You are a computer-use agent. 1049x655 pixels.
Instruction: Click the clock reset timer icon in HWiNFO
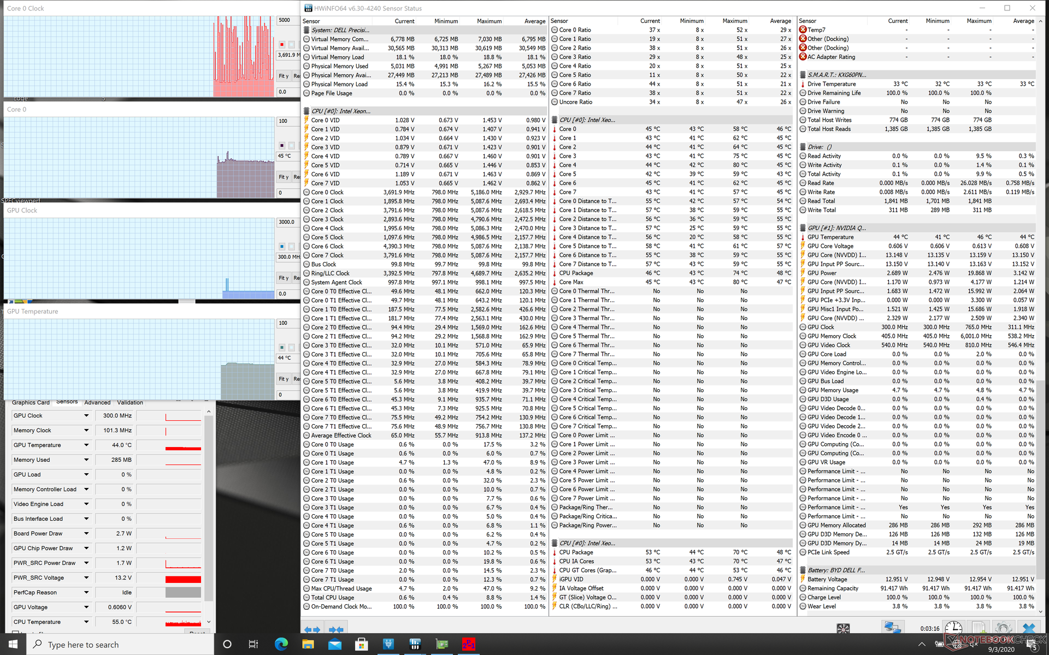click(953, 628)
